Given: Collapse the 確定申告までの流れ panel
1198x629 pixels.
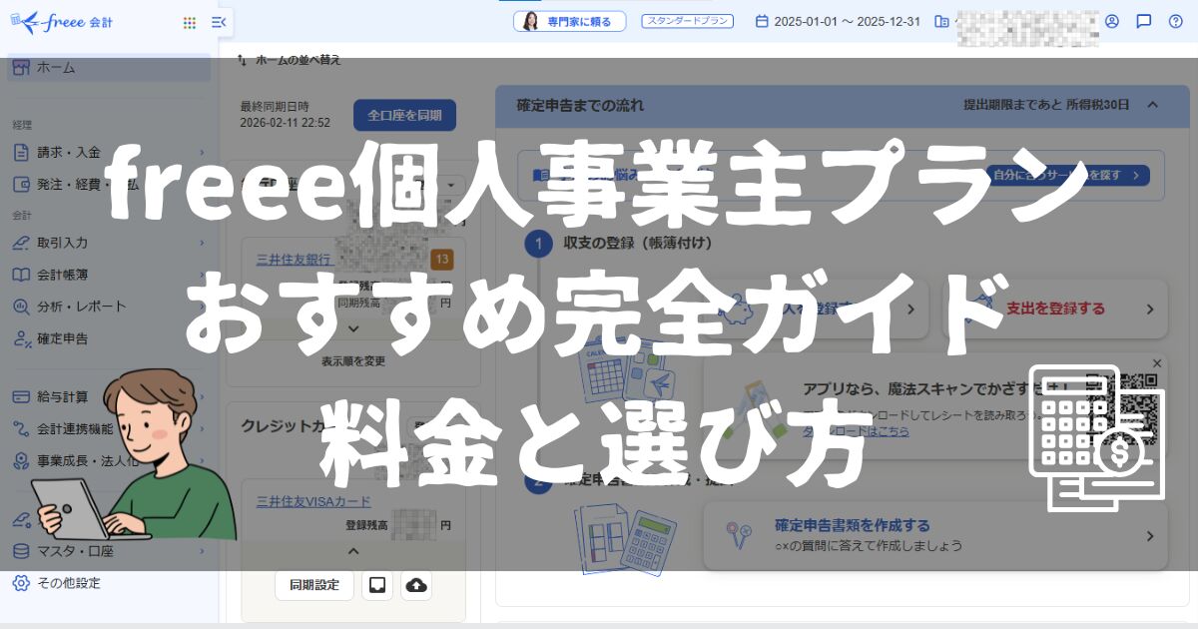Looking at the screenshot, I should pos(1152,104).
